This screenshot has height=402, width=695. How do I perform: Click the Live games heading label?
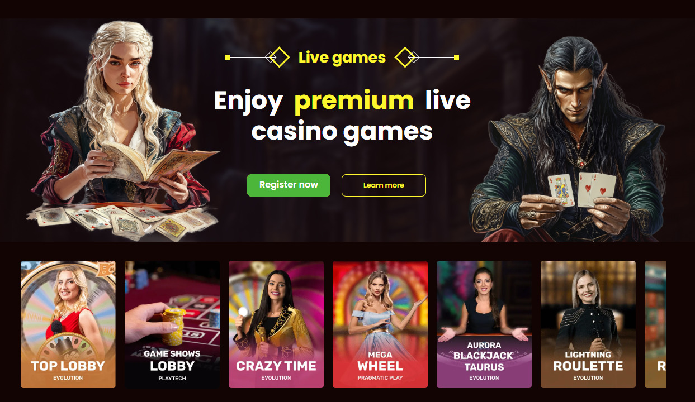coord(342,58)
